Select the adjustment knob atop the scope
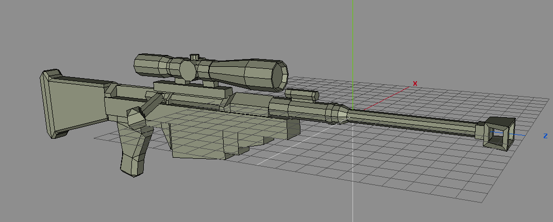 click(194, 58)
